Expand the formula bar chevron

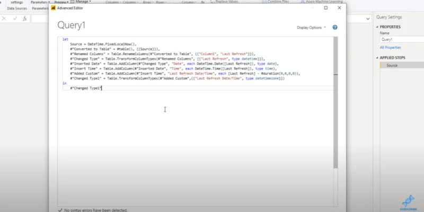coord(368,19)
